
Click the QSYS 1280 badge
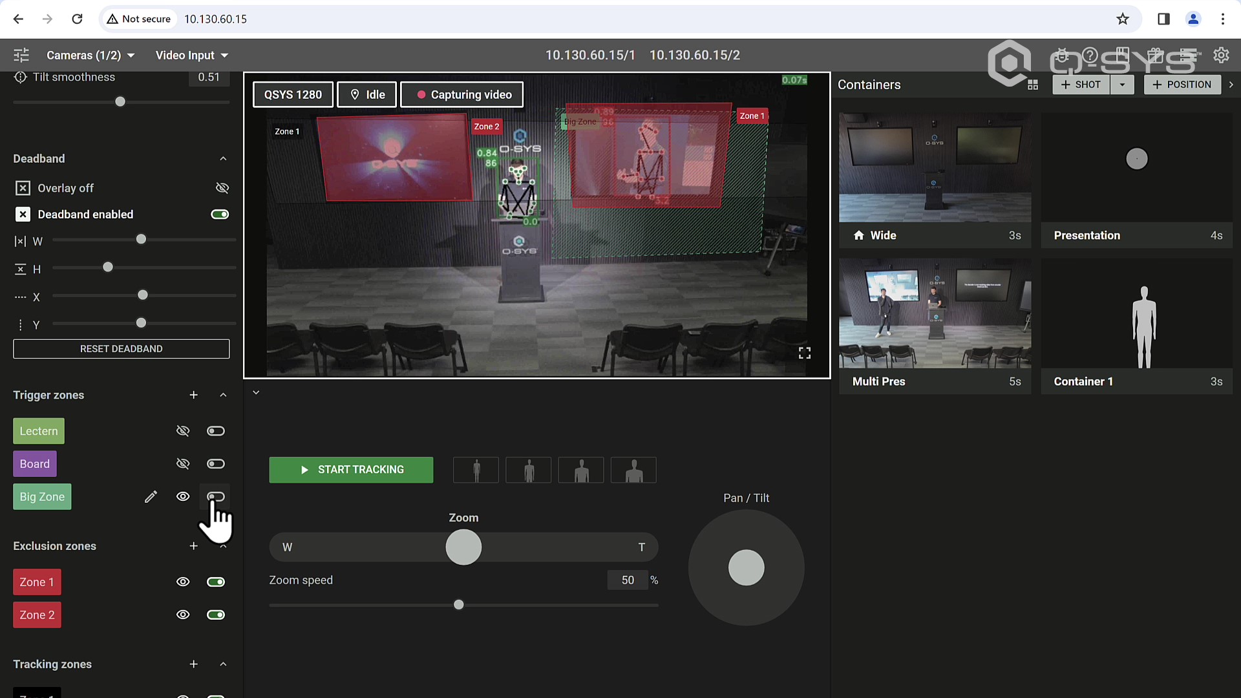[x=293, y=94]
